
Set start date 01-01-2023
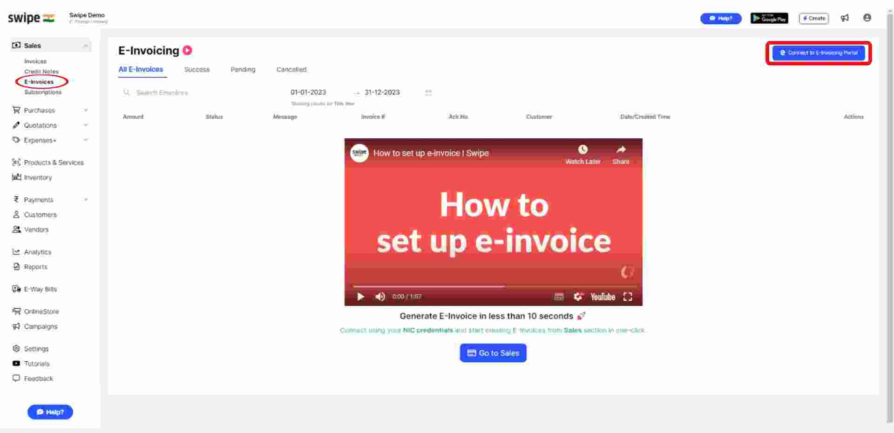click(x=308, y=92)
